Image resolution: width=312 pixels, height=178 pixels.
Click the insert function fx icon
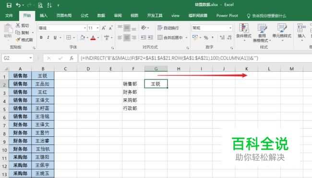pos(72,58)
